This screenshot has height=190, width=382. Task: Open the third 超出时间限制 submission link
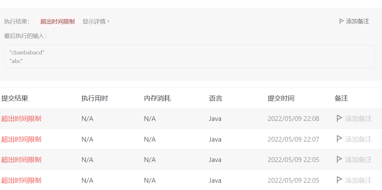point(21,159)
